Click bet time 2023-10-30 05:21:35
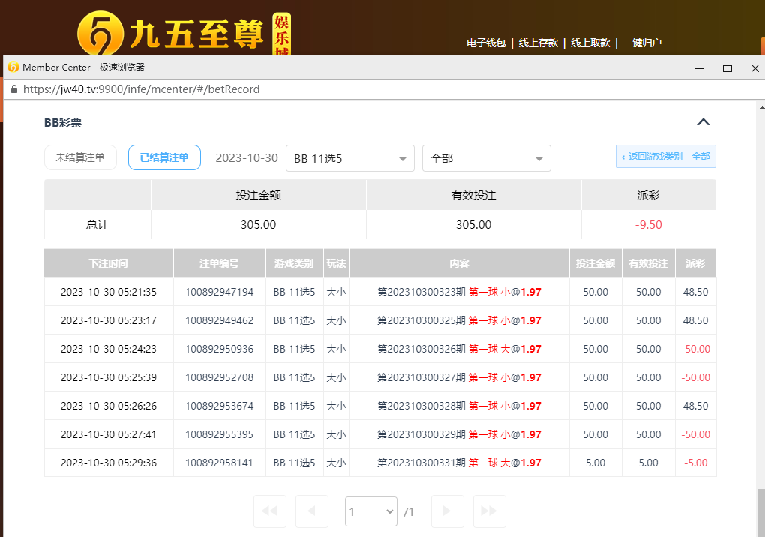 [109, 292]
